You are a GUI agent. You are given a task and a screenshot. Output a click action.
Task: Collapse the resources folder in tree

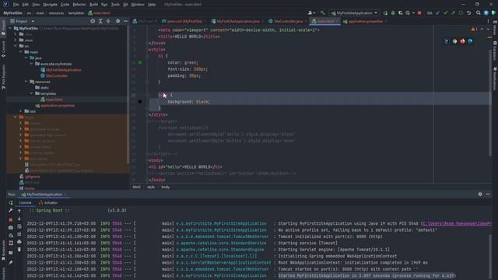26,82
